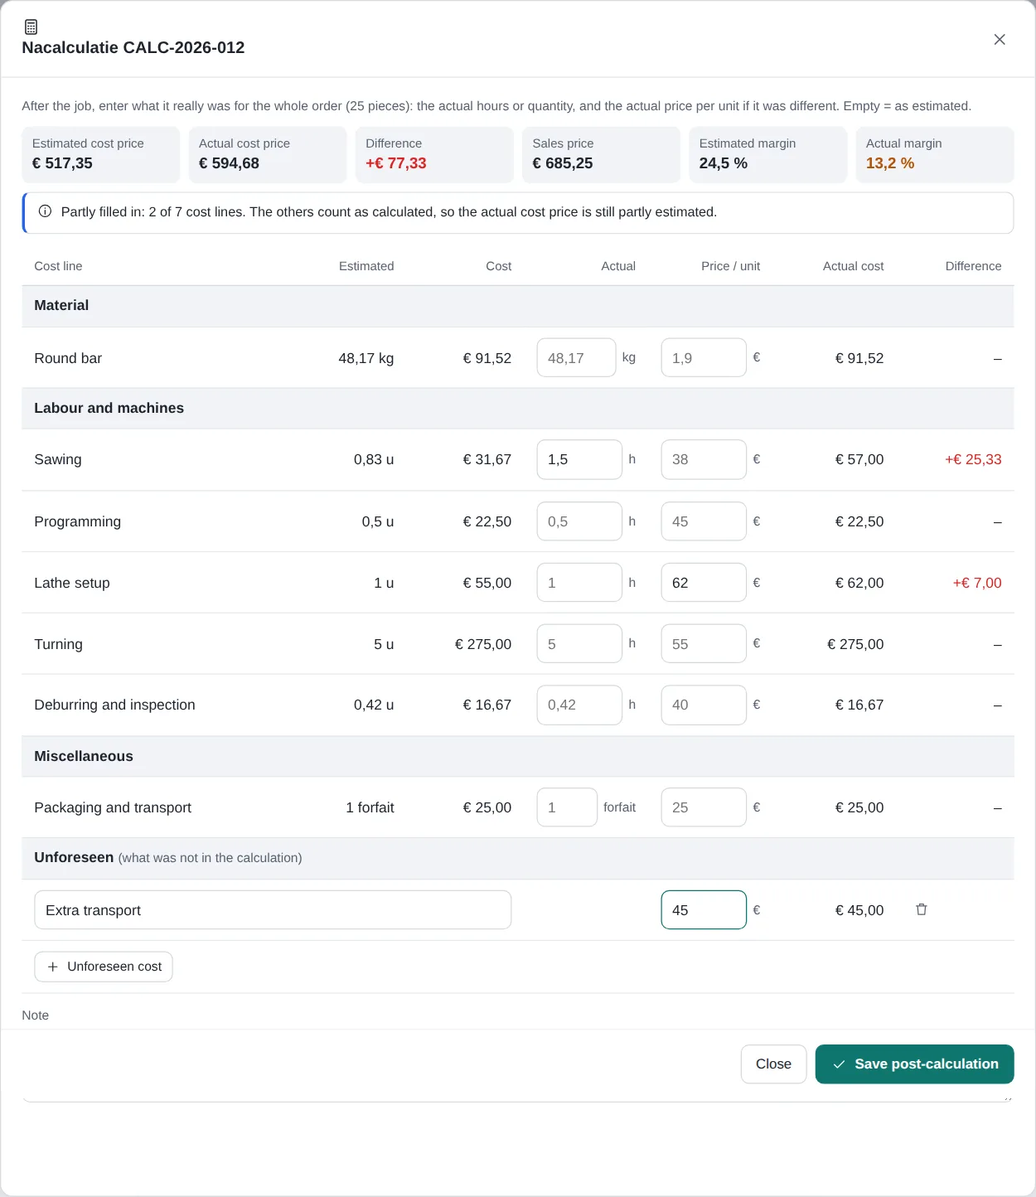Click the Sawing estimated 0,83 u value
This screenshot has height=1197, width=1036.
(x=374, y=459)
